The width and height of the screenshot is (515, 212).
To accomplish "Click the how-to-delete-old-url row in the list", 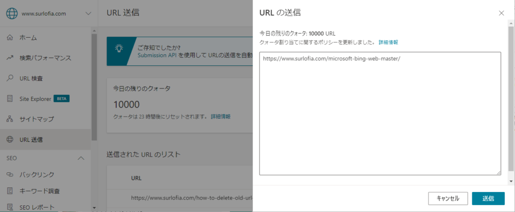I will [x=192, y=198].
